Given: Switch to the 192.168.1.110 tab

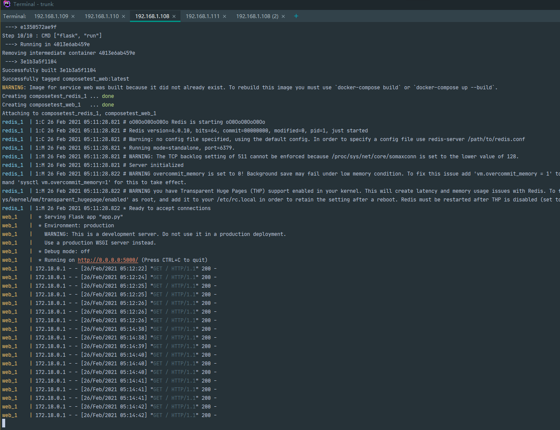Looking at the screenshot, I should [x=101, y=16].
